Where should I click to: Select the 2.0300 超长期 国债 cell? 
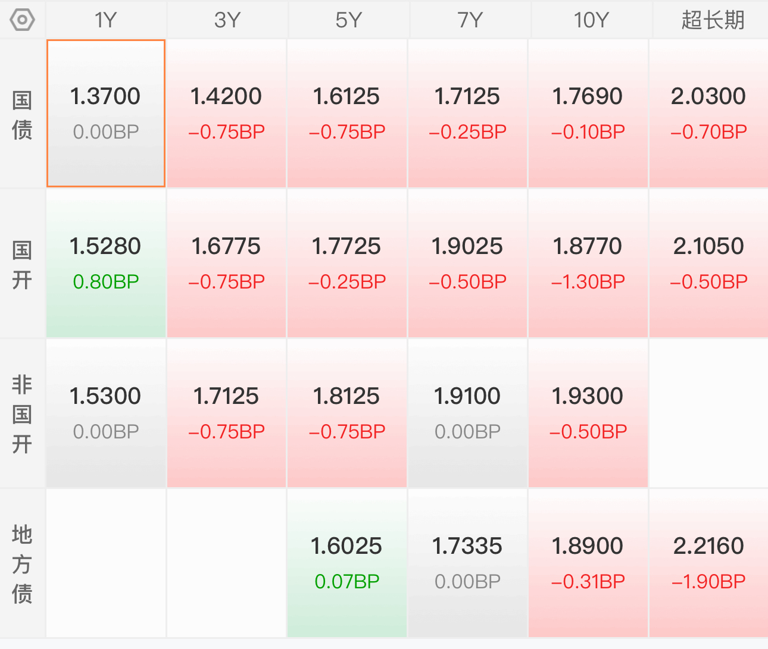click(x=708, y=114)
